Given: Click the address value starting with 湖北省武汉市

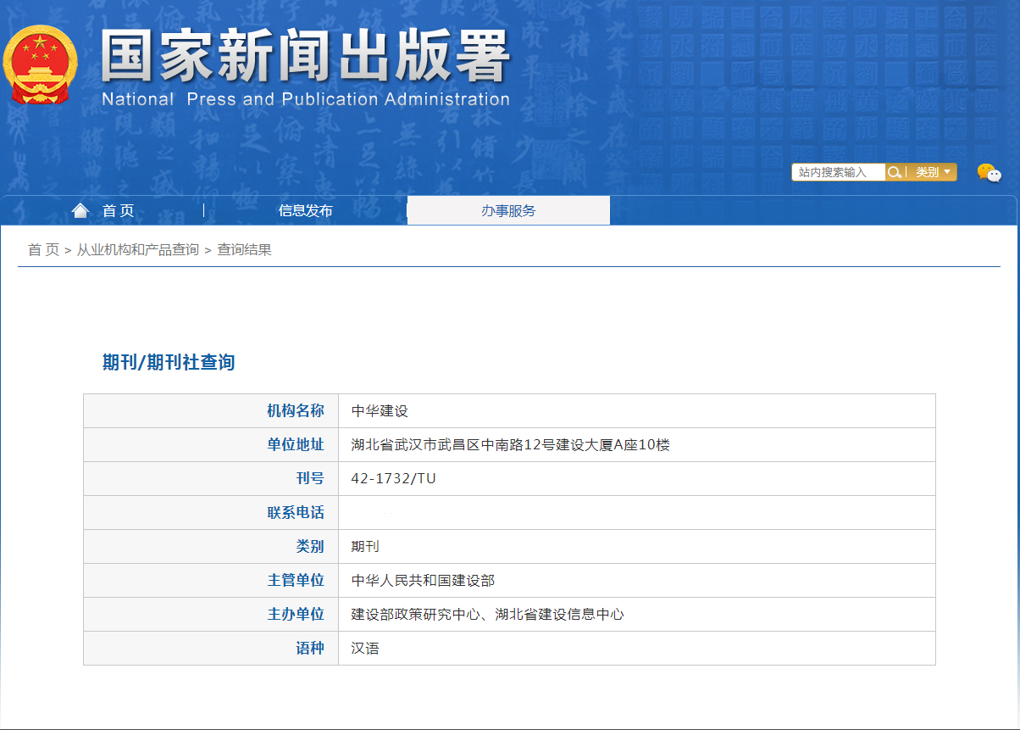Looking at the screenshot, I should click(x=510, y=445).
